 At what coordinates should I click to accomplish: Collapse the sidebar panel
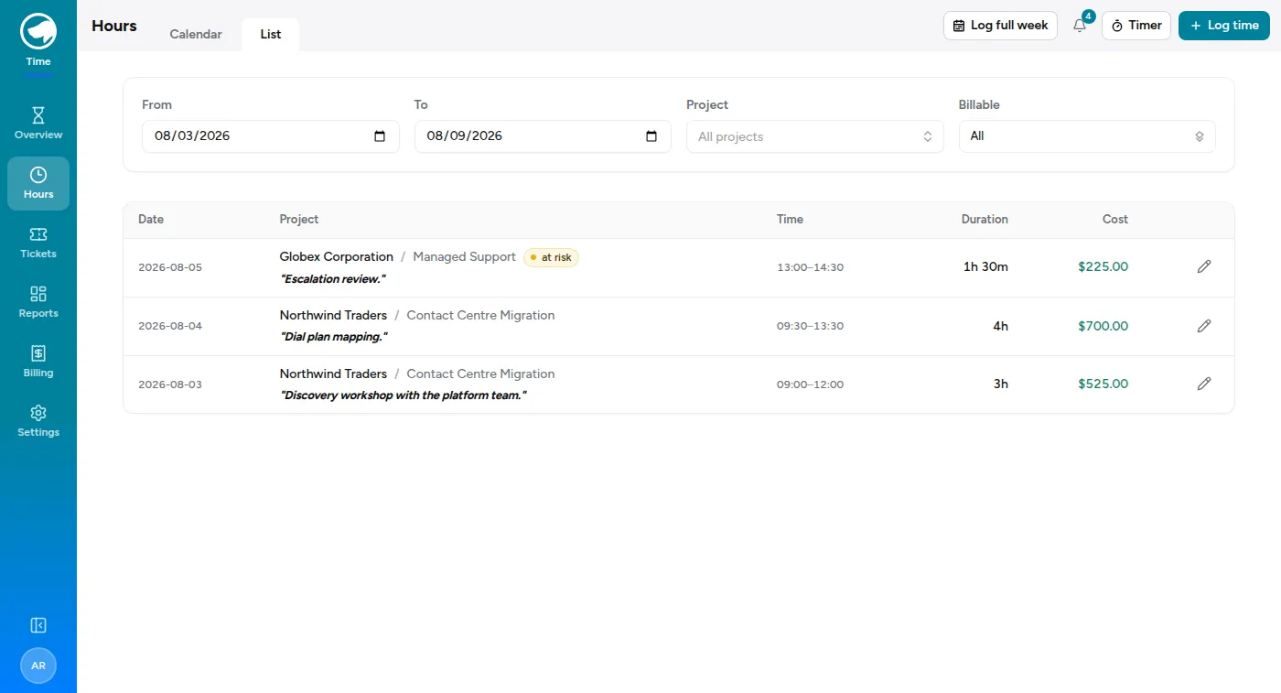[38, 625]
